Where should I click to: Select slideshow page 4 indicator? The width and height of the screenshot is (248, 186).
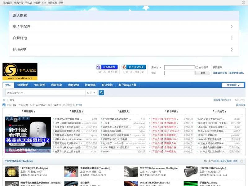pyautogui.click(x=20, y=118)
